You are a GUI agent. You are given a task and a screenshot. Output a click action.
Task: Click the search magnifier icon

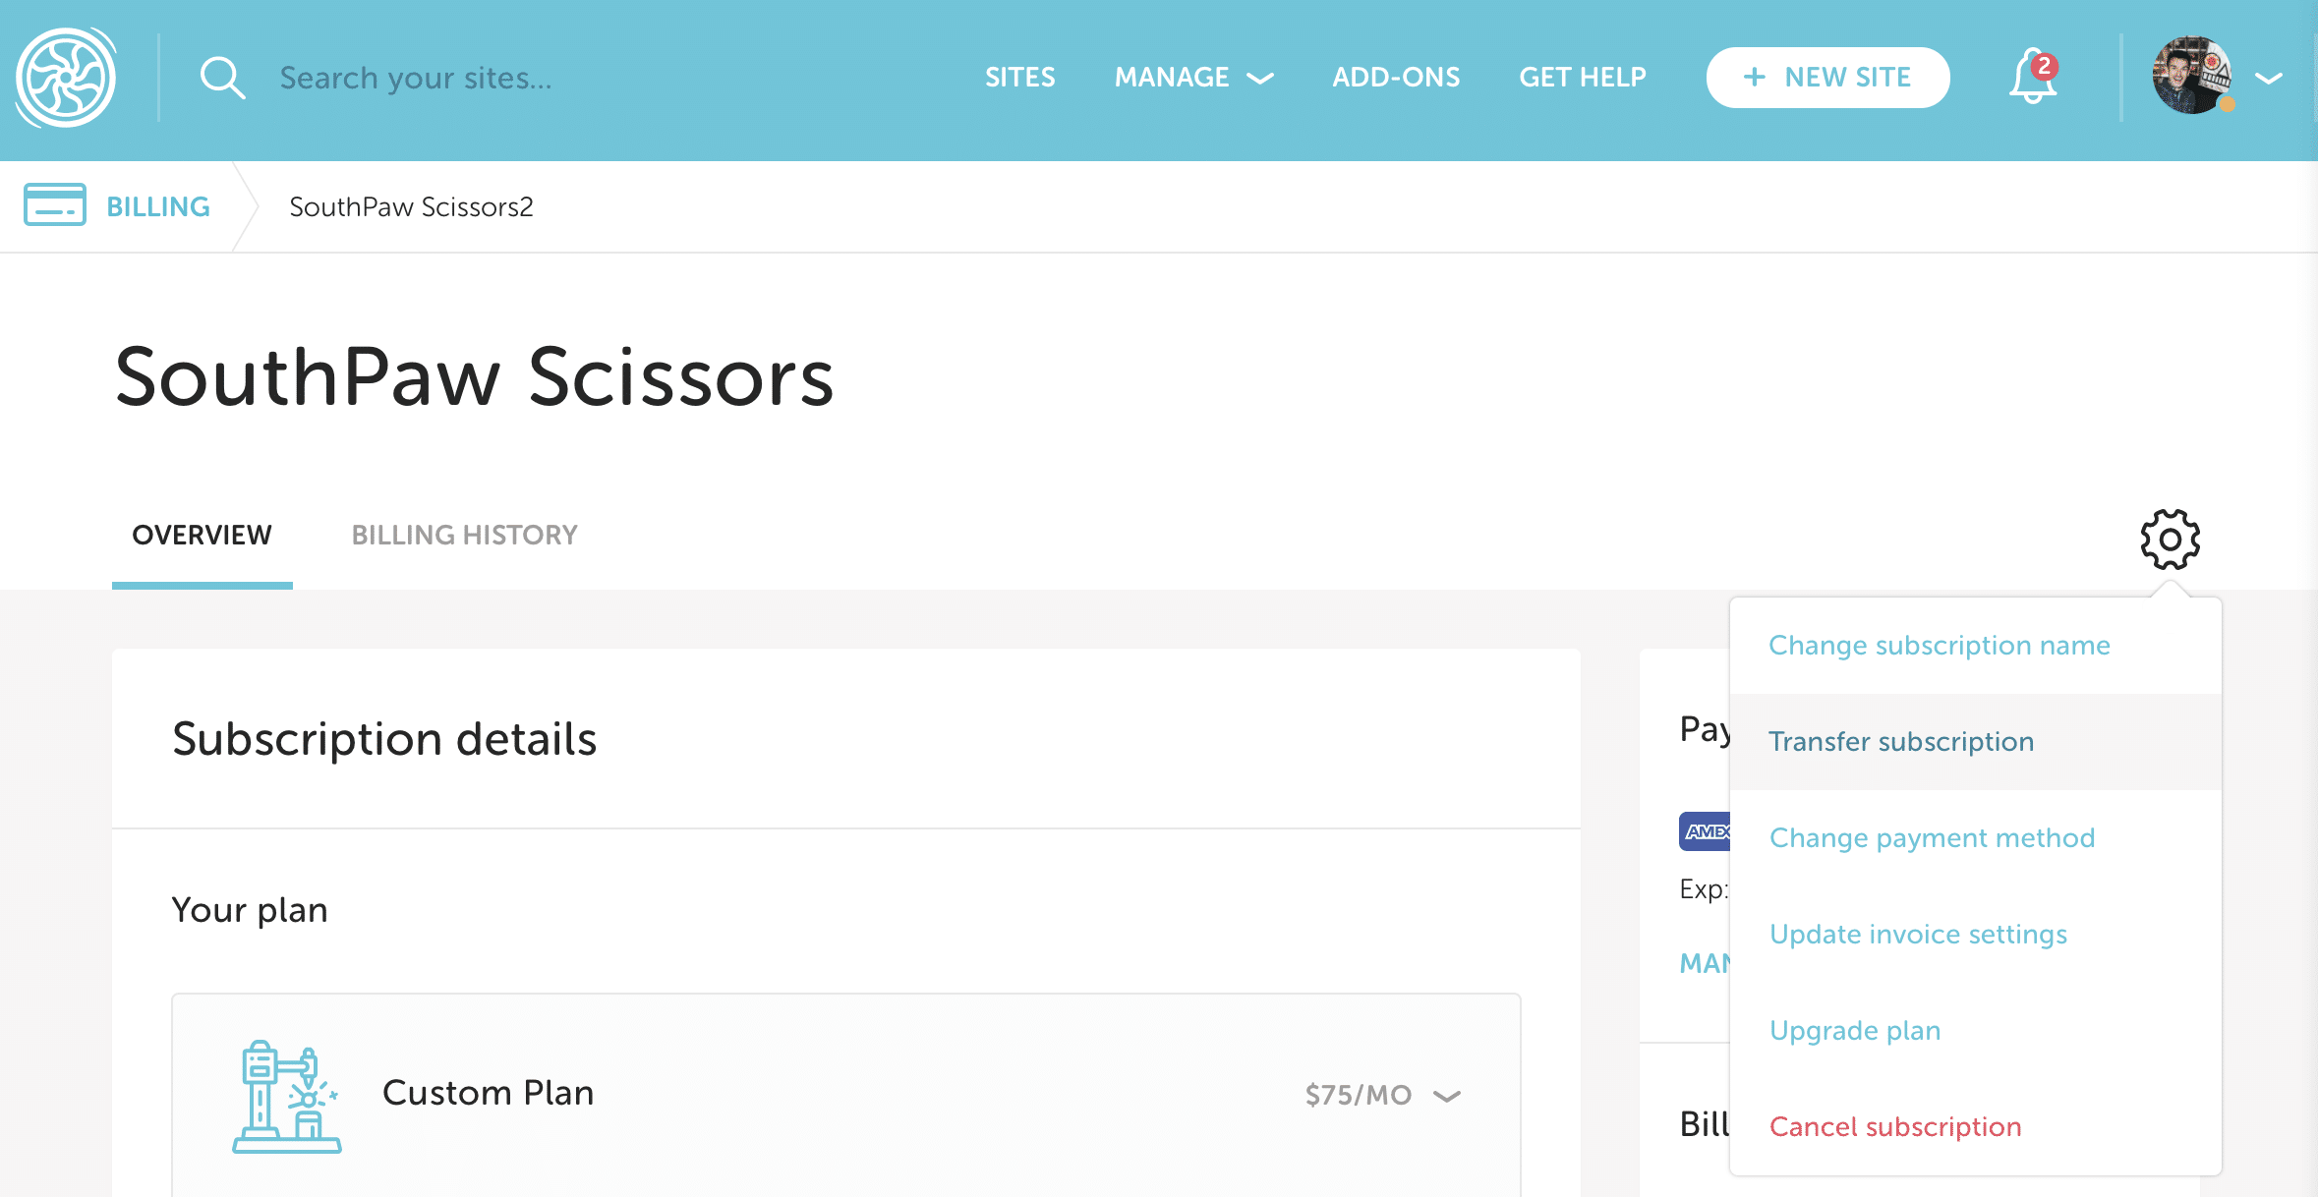coord(222,78)
